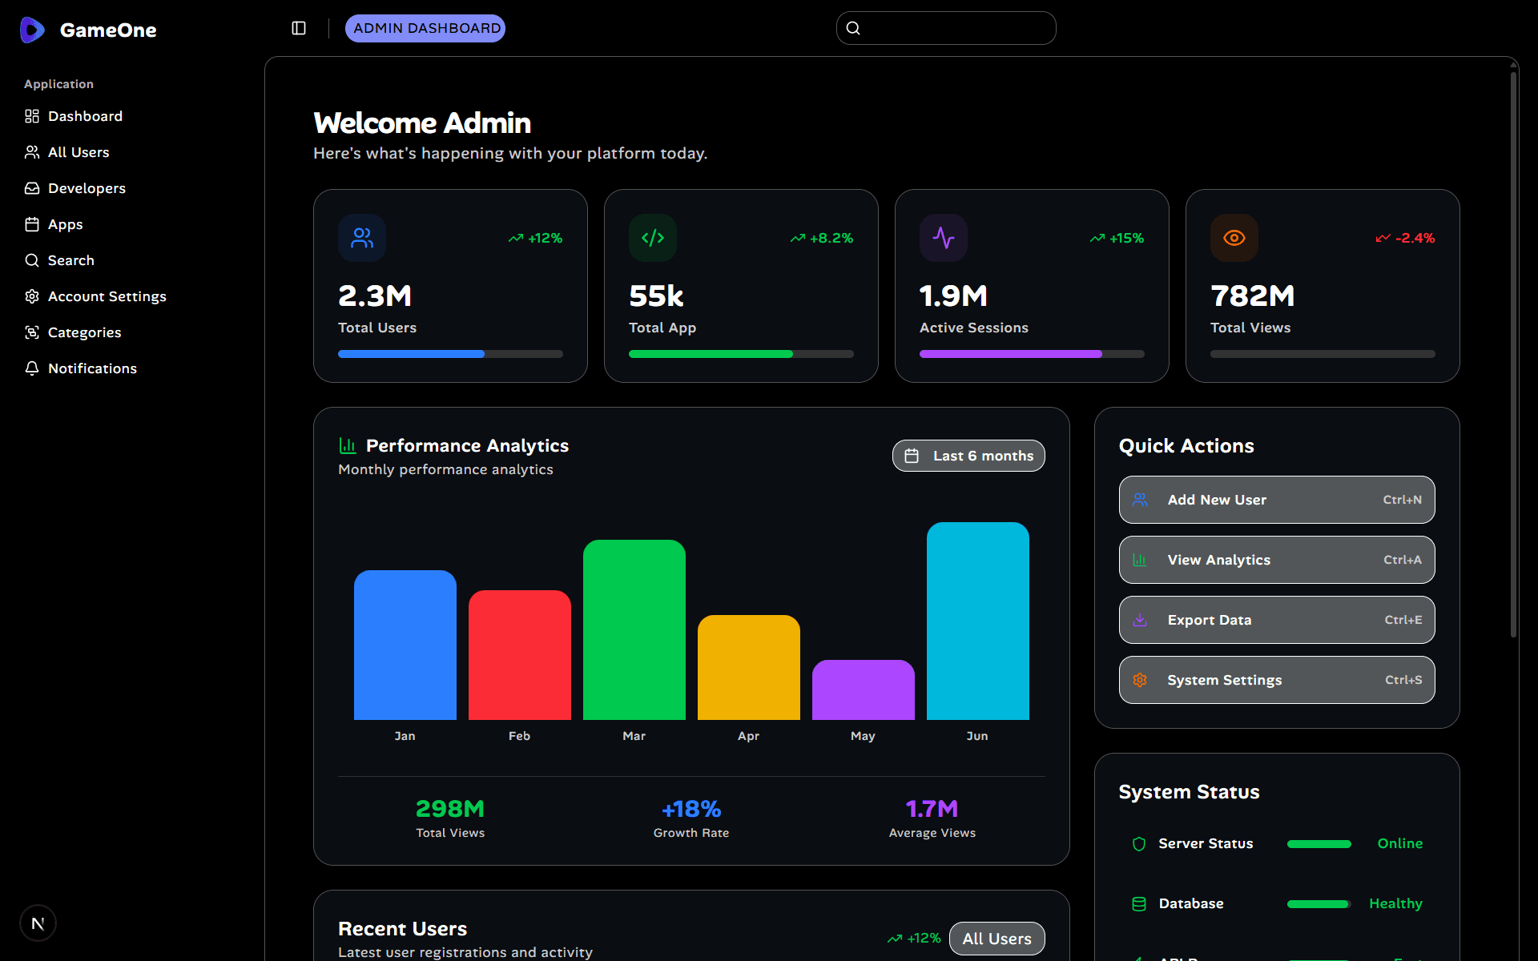Click the GameOne logo icon

coord(32,30)
